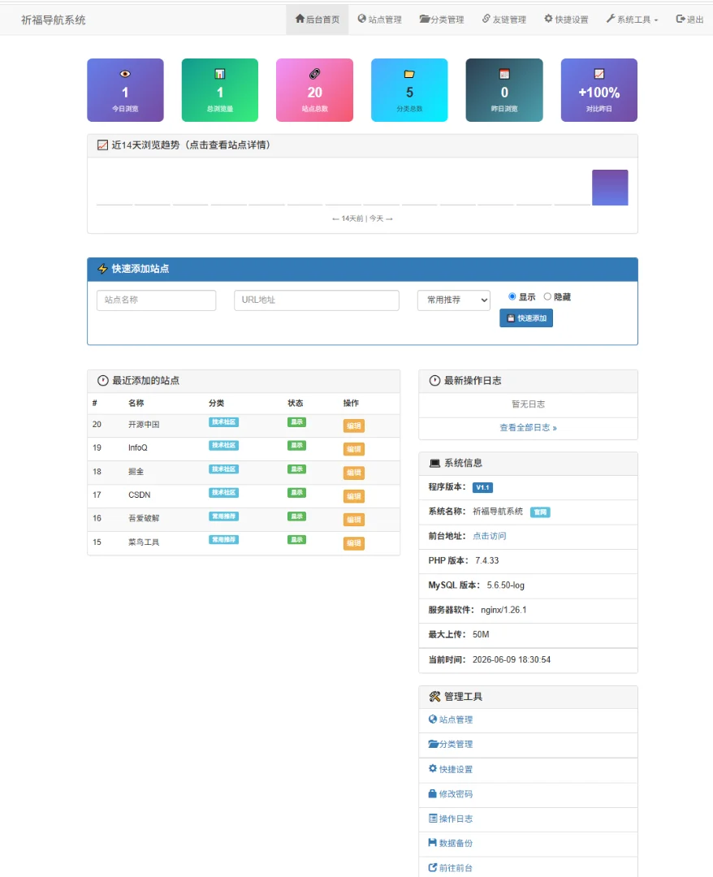The width and height of the screenshot is (713, 877).
Task: Click the 快速添加 button
Action: (526, 318)
